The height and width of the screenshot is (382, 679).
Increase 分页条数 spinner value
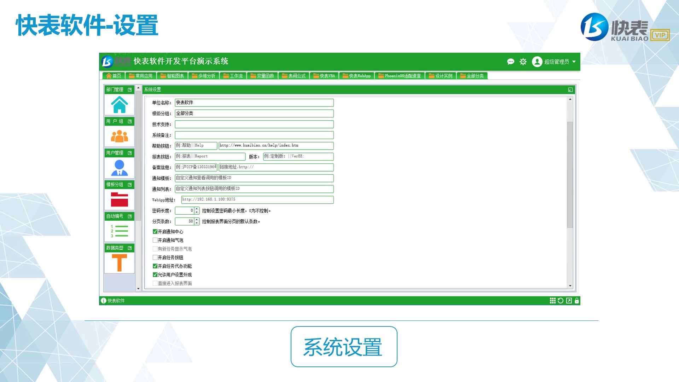point(197,220)
